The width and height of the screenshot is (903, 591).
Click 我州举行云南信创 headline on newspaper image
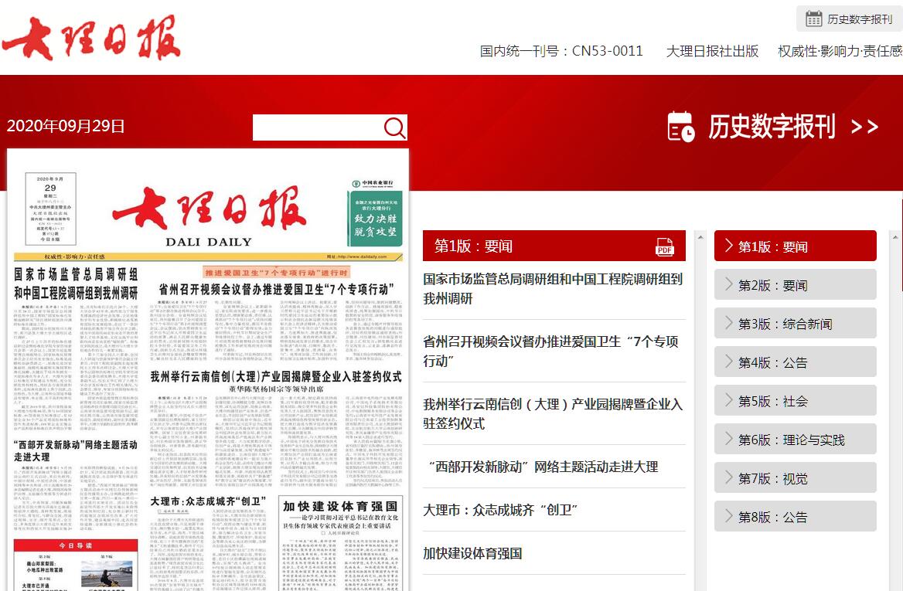(x=276, y=377)
